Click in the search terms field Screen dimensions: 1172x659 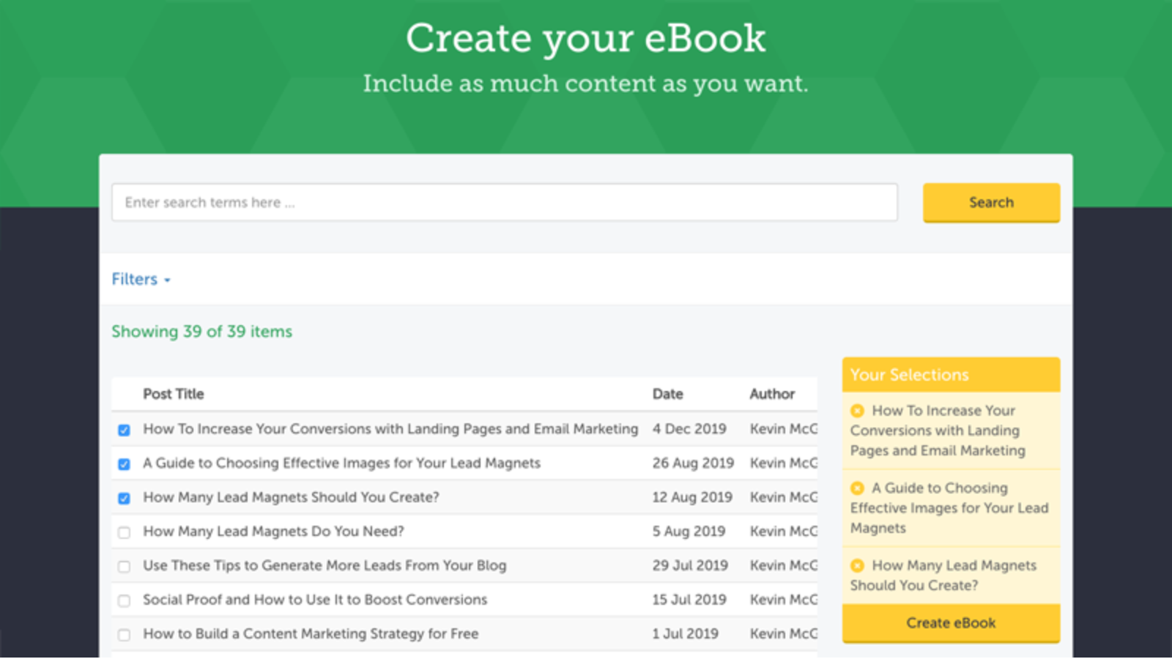pos(504,202)
